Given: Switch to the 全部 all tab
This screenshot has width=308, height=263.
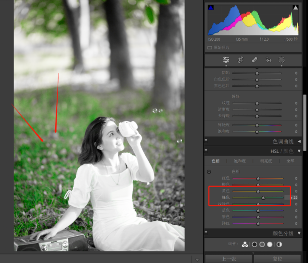Looking at the screenshot, I should 290,161.
